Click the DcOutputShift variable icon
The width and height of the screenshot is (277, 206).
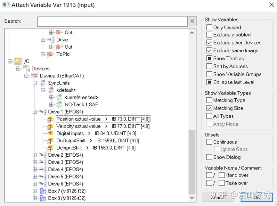[x=51, y=141]
